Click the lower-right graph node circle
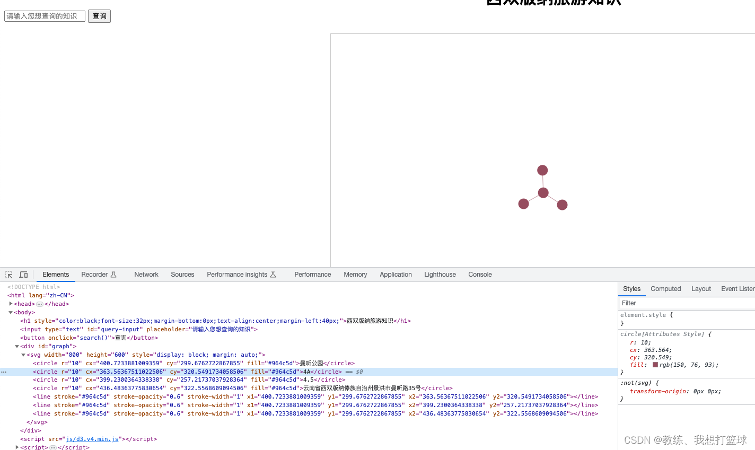Screen dimensions: 755x450 click(563, 205)
